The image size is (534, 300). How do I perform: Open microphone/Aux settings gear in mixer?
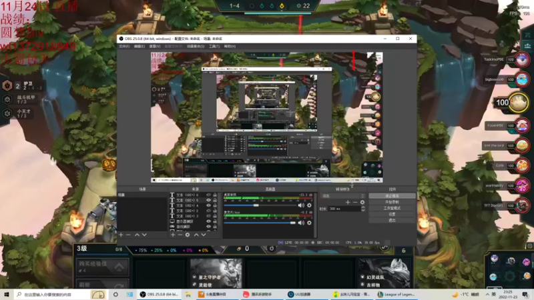[x=309, y=223]
